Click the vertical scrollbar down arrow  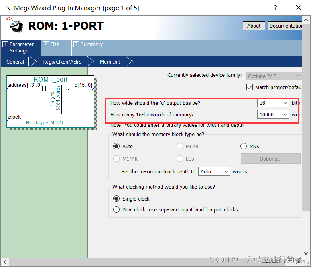(306, 253)
